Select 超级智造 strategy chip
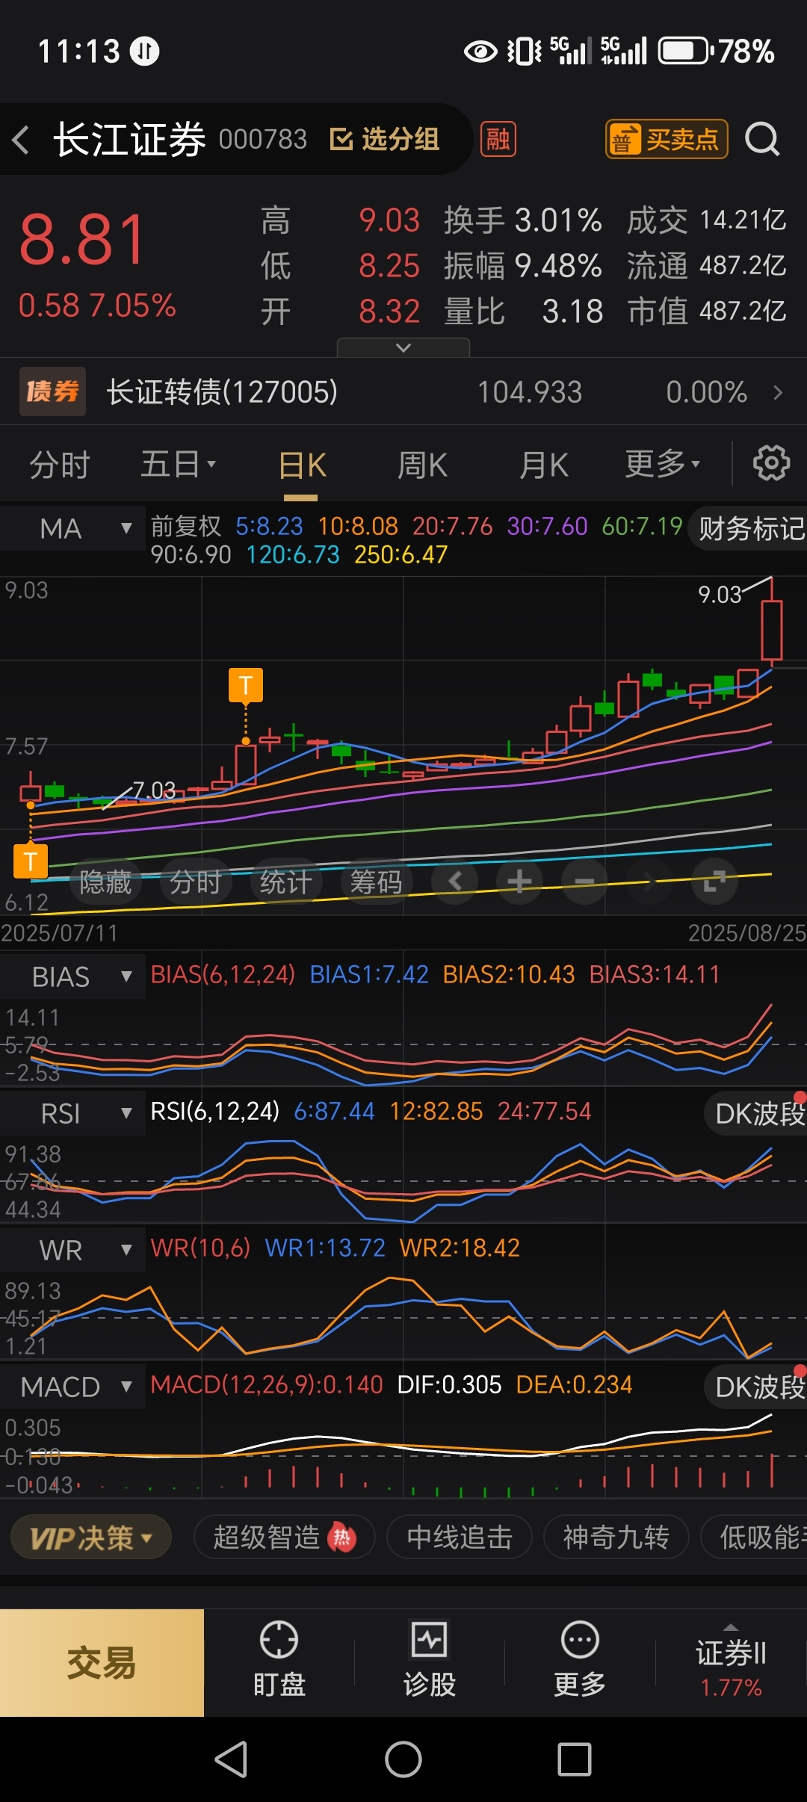 click(x=284, y=1538)
